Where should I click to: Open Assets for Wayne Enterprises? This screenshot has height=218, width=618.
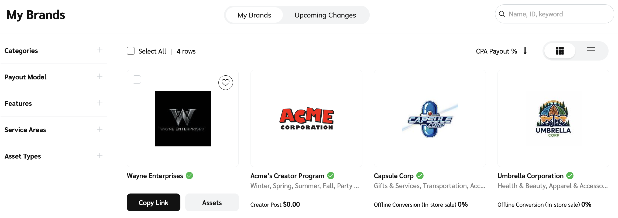(x=212, y=203)
